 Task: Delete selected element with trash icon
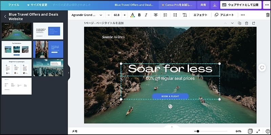pos(268,15)
